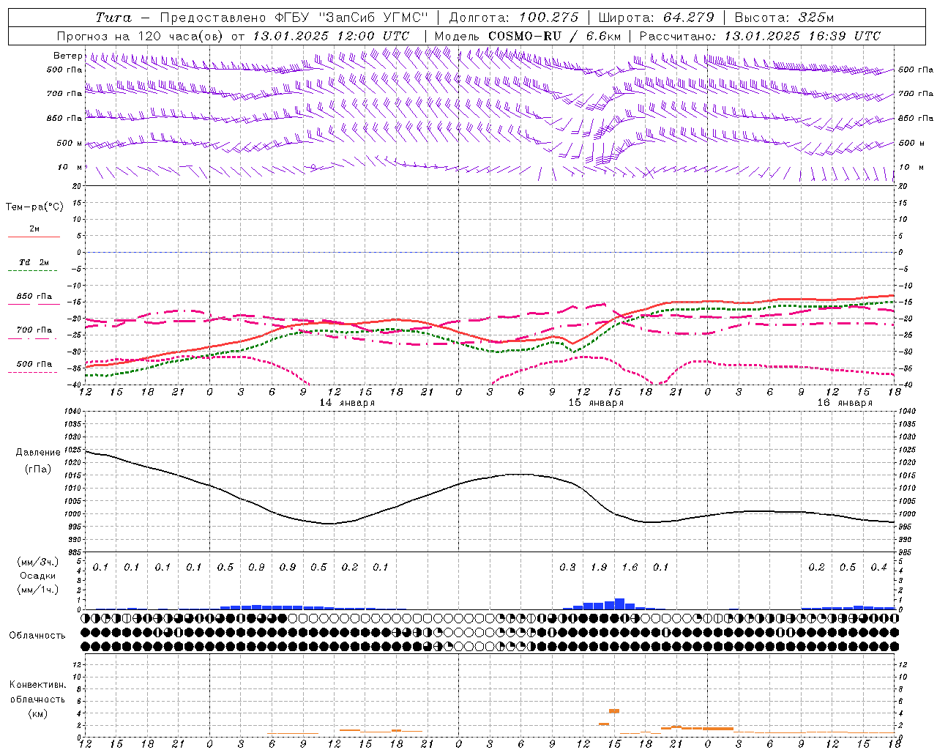Select the "0.4" precipitation value

pyautogui.click(x=878, y=567)
